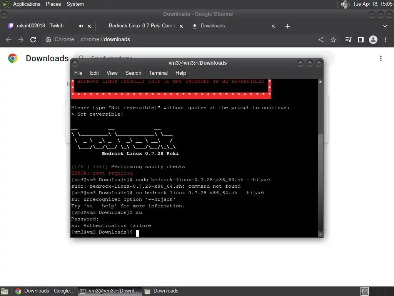Open the System menu

pos(75,4)
